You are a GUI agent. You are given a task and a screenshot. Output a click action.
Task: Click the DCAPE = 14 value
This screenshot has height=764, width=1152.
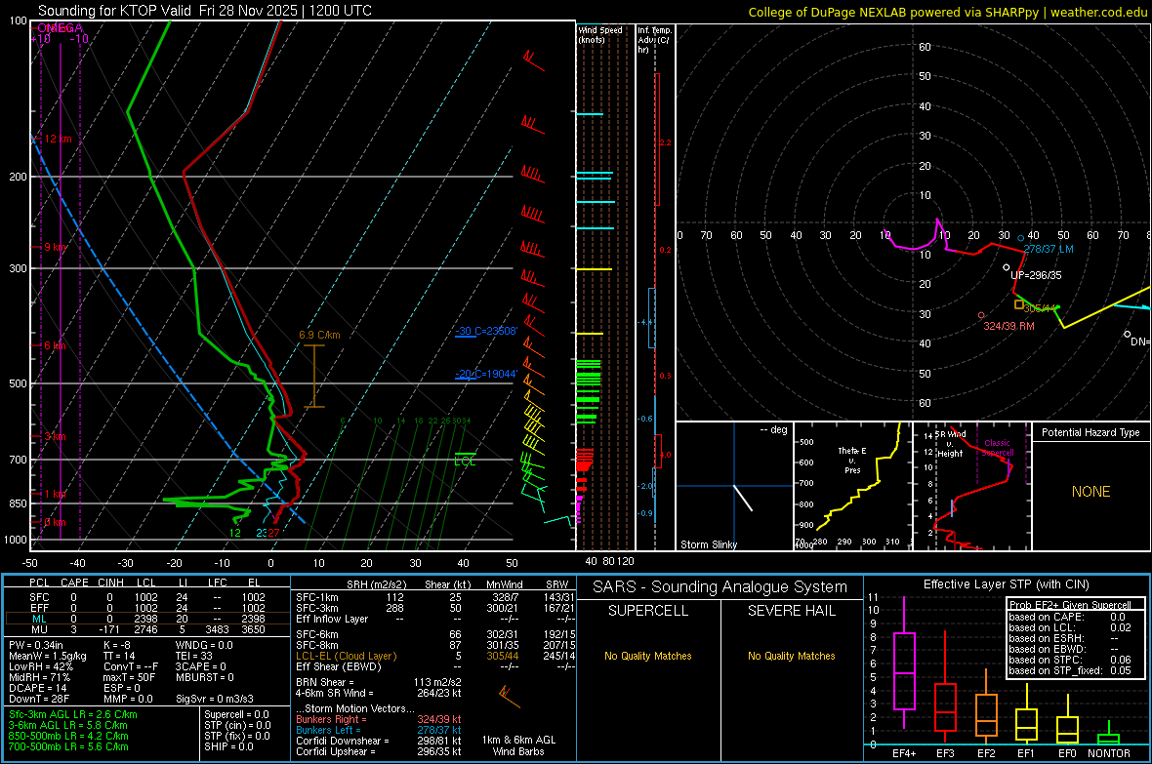click(37, 688)
